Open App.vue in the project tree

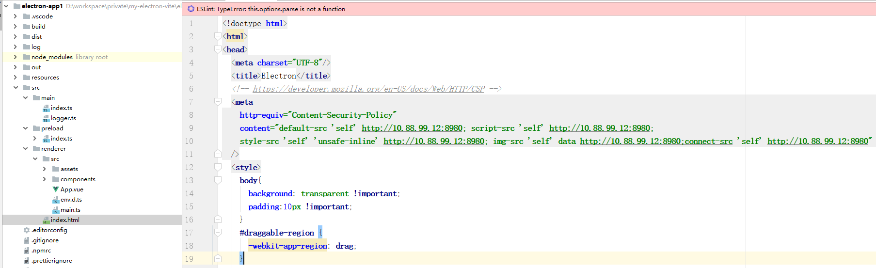tap(72, 189)
